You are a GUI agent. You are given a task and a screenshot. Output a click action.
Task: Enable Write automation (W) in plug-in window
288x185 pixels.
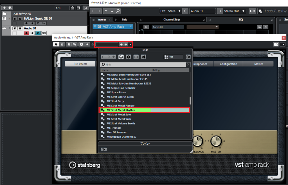(75, 44)
